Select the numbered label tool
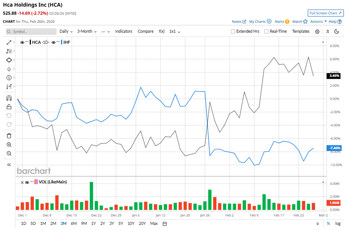The height and width of the screenshot is (230, 346). click(x=9, y=77)
